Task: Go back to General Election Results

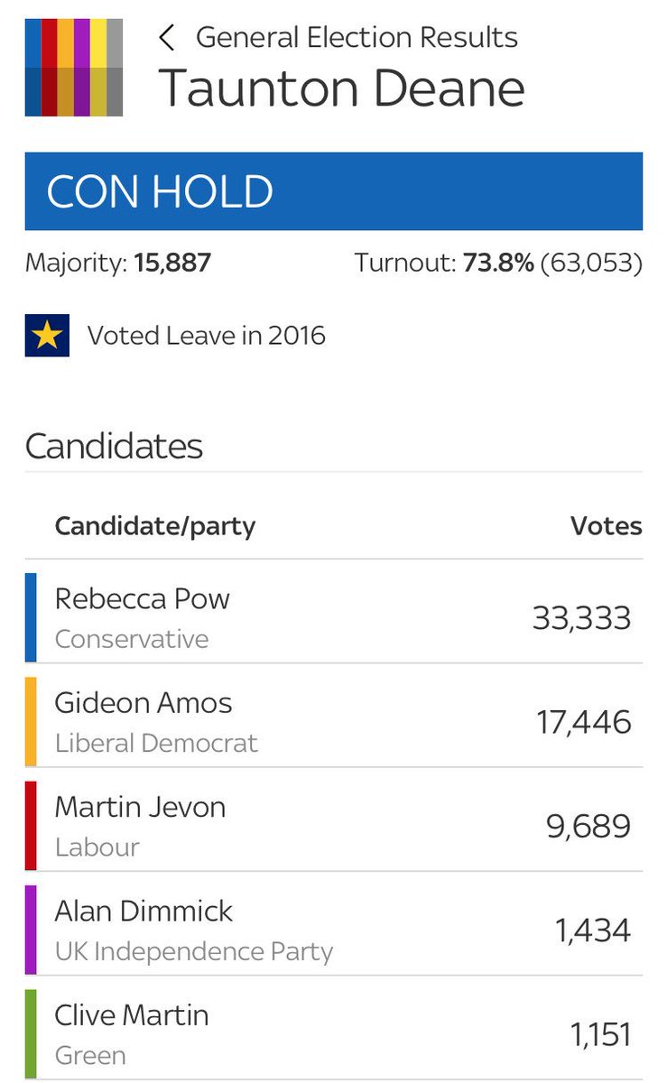Action: [x=357, y=38]
